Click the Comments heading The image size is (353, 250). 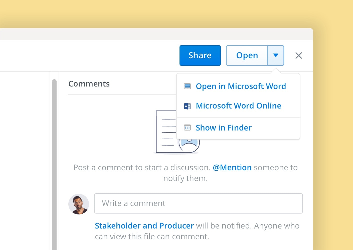[x=89, y=84]
